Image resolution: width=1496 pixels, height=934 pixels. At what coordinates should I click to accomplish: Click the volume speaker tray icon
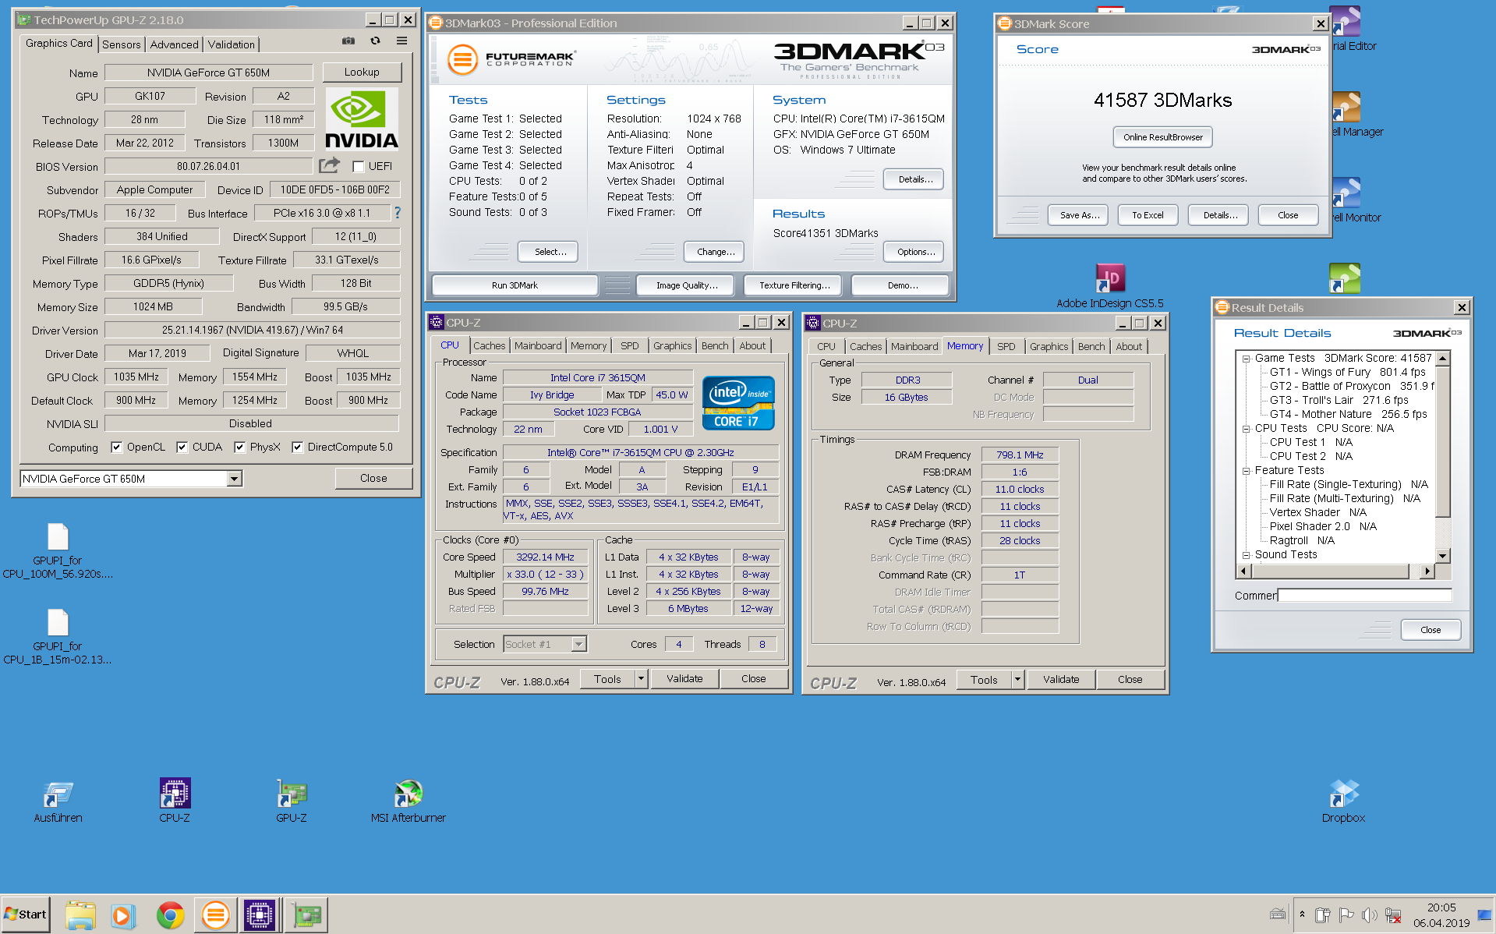(1370, 915)
